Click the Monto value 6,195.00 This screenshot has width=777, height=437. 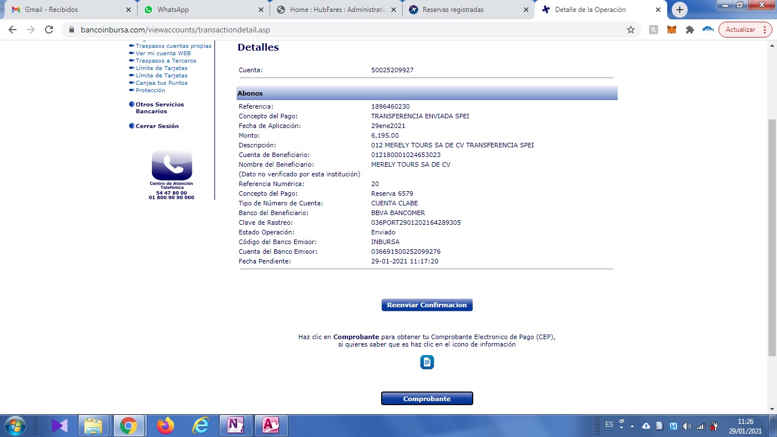point(385,135)
